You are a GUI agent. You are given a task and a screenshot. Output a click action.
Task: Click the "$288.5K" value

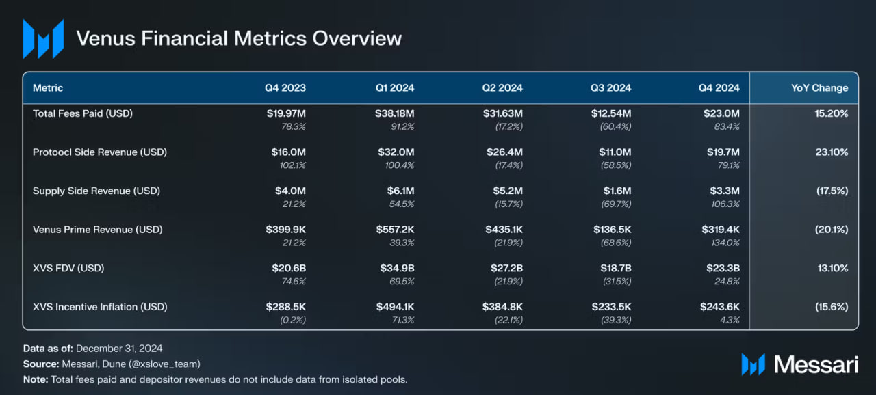286,307
